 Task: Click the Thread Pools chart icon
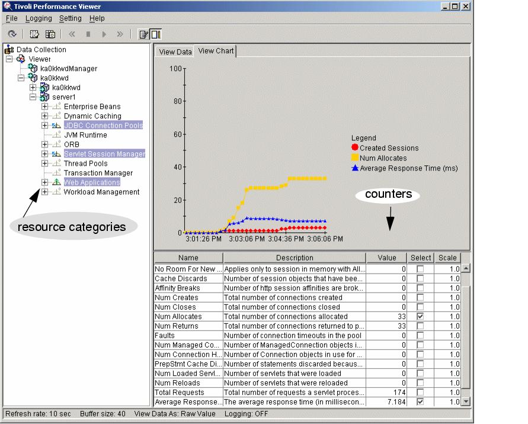coord(56,163)
